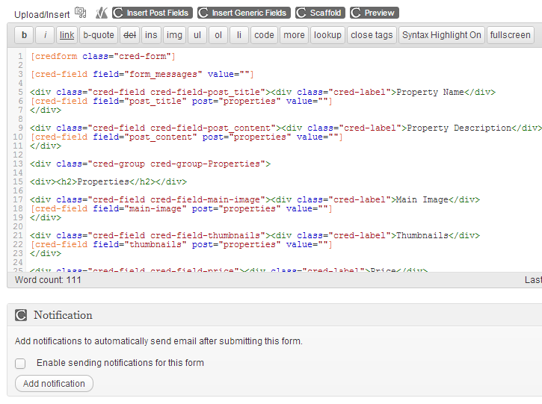Click the Views icon next to media upload
This screenshot has width=542, height=404.
tap(102, 13)
